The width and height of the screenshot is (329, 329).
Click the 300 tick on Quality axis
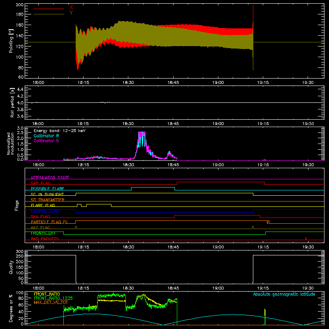tap(20, 252)
